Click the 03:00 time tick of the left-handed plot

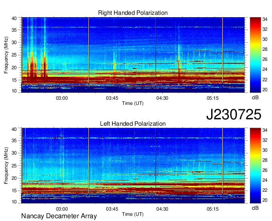(62, 209)
